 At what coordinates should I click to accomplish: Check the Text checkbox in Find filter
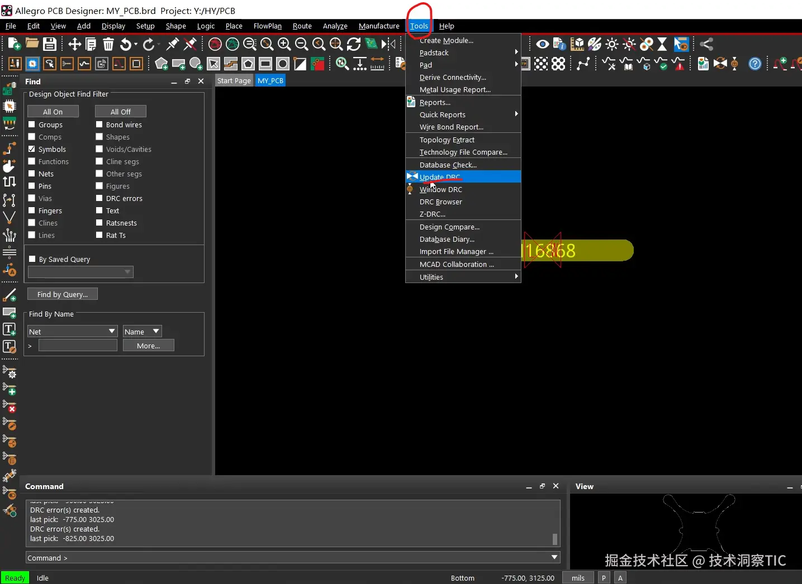coord(99,210)
